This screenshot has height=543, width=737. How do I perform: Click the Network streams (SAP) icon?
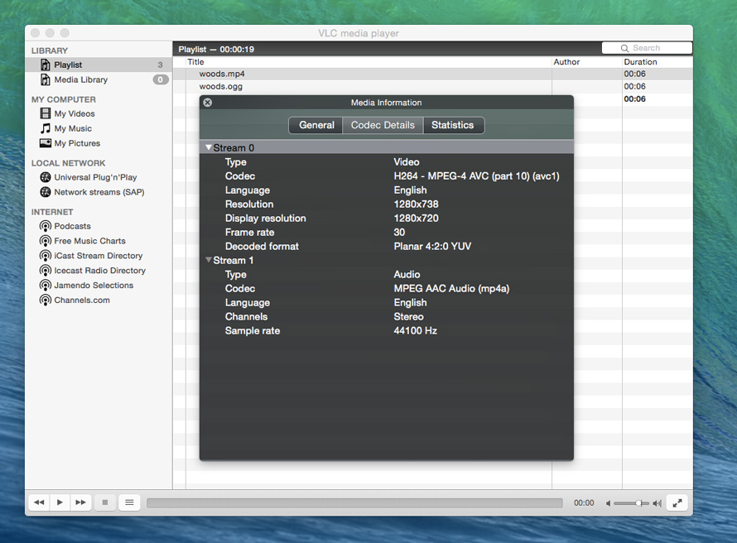click(x=45, y=192)
